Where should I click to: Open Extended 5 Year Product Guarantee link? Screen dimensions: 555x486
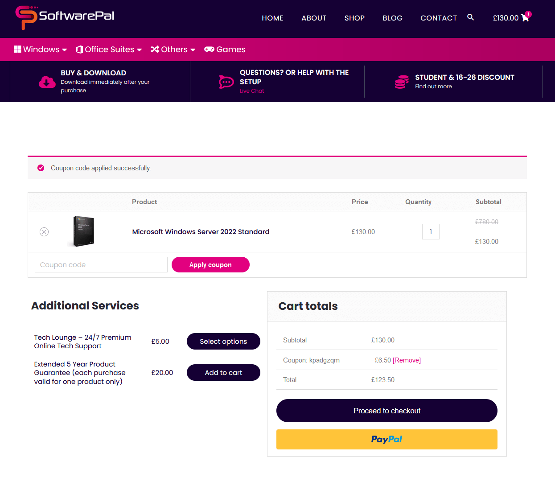(80, 373)
